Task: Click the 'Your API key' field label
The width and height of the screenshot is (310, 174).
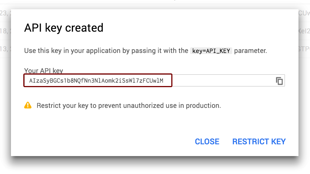Action: pos(43,71)
